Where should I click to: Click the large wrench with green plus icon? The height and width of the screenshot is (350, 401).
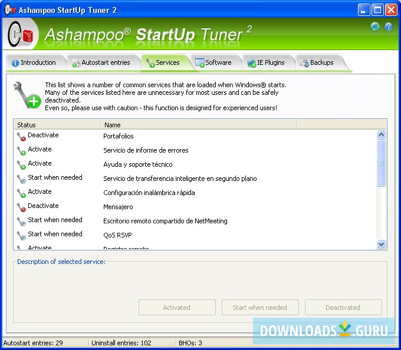click(x=27, y=95)
